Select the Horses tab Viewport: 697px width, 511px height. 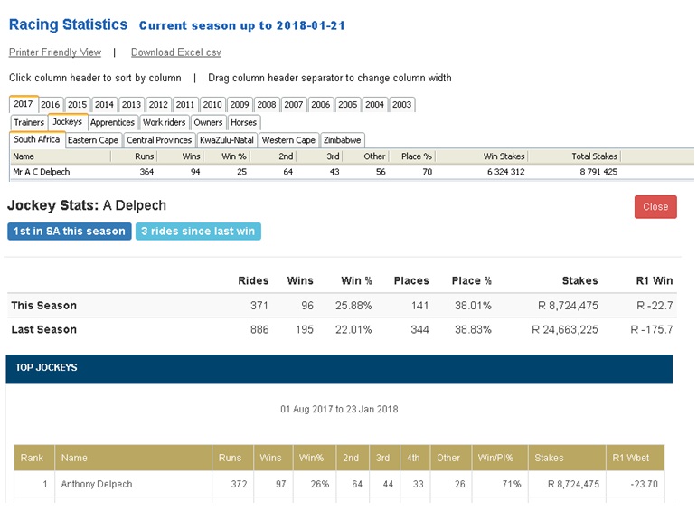[244, 122]
